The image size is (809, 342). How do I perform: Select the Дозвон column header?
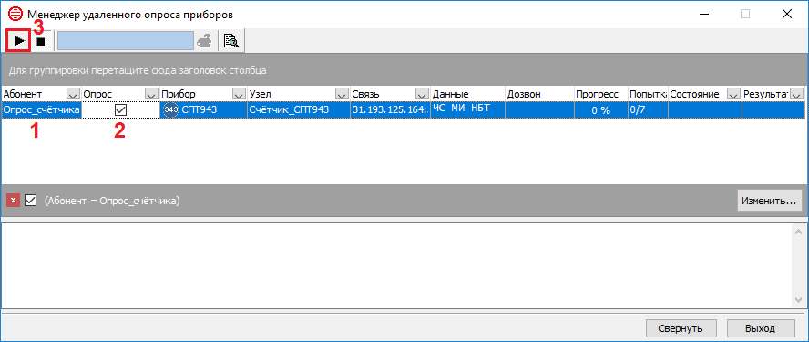coord(539,94)
